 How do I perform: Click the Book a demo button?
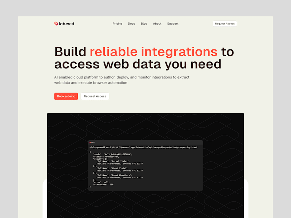pos(66,96)
